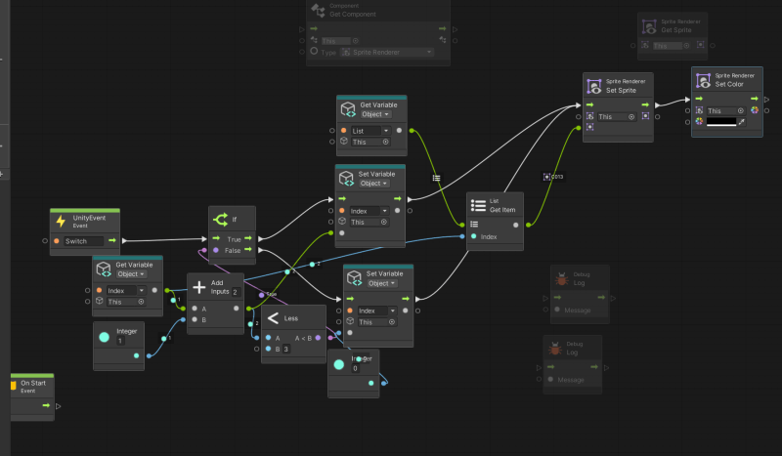Viewport: 782px width, 456px height.
Task: Click the True output port of If
Action: (248, 238)
